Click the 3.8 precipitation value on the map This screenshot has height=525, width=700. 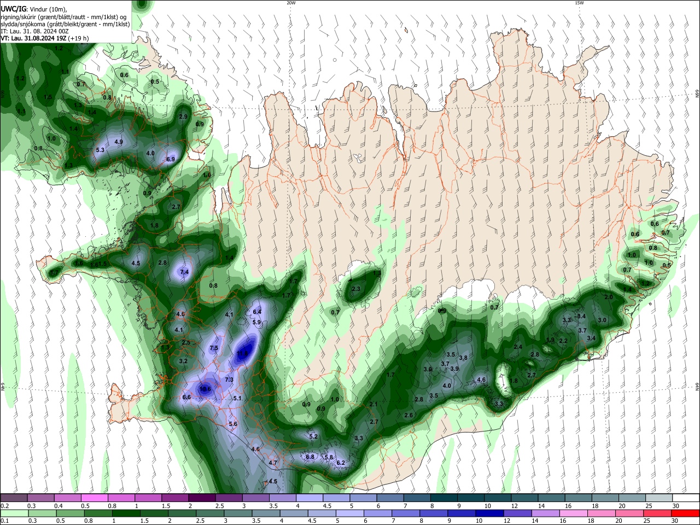tap(463, 358)
